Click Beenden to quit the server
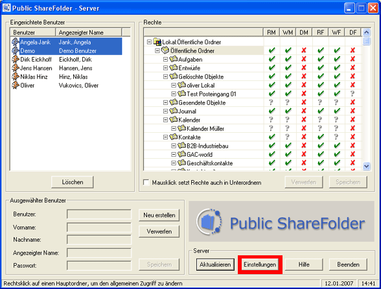381x289 pixels. point(348,264)
